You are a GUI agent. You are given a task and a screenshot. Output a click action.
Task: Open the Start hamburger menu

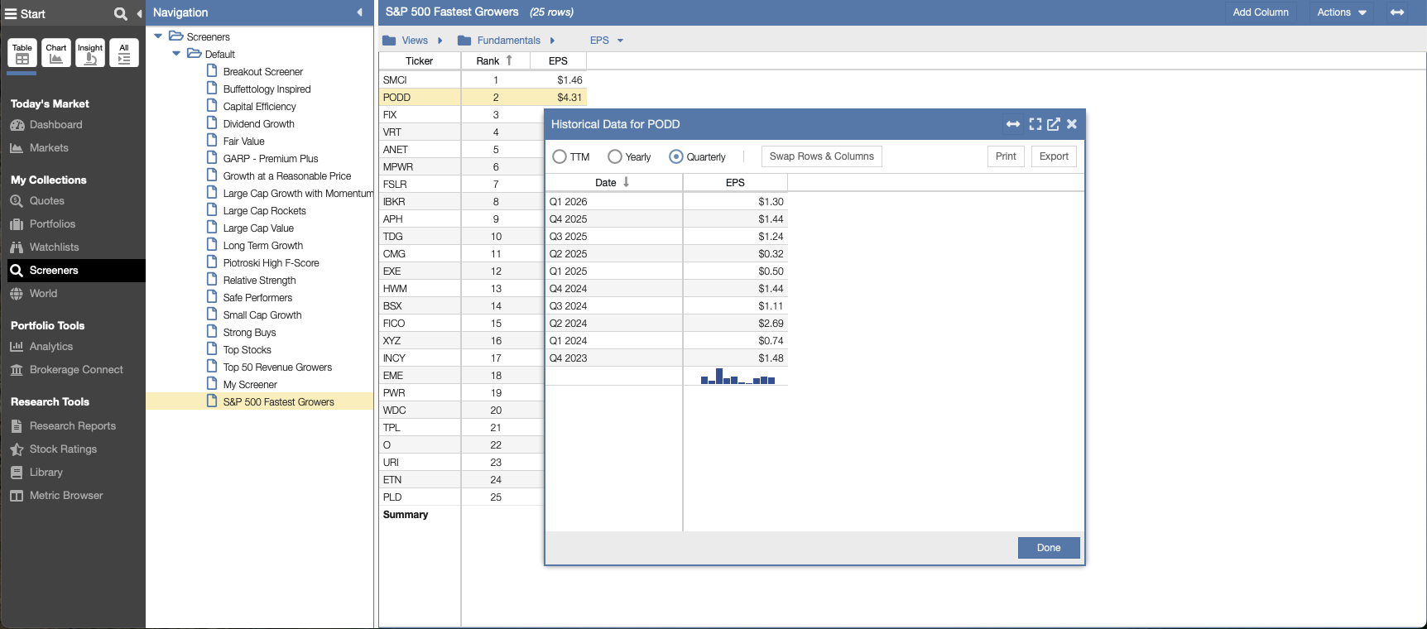(x=11, y=13)
